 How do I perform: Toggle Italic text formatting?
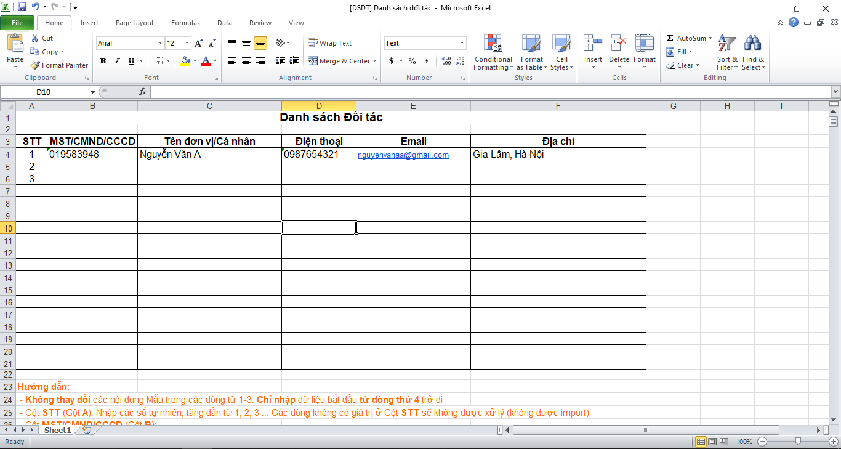coord(117,61)
